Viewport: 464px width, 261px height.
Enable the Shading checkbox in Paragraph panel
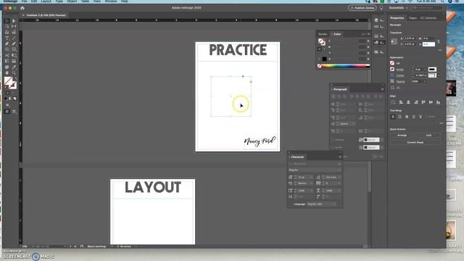[333, 140]
